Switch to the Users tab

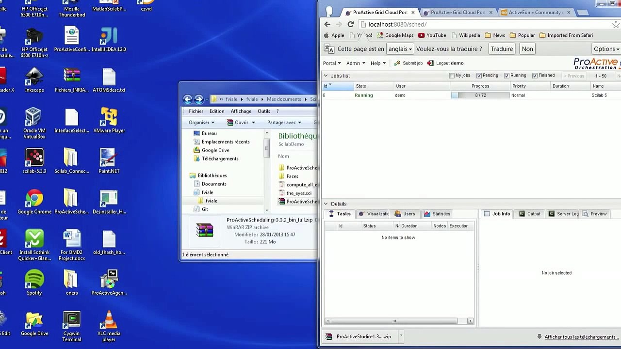point(405,214)
